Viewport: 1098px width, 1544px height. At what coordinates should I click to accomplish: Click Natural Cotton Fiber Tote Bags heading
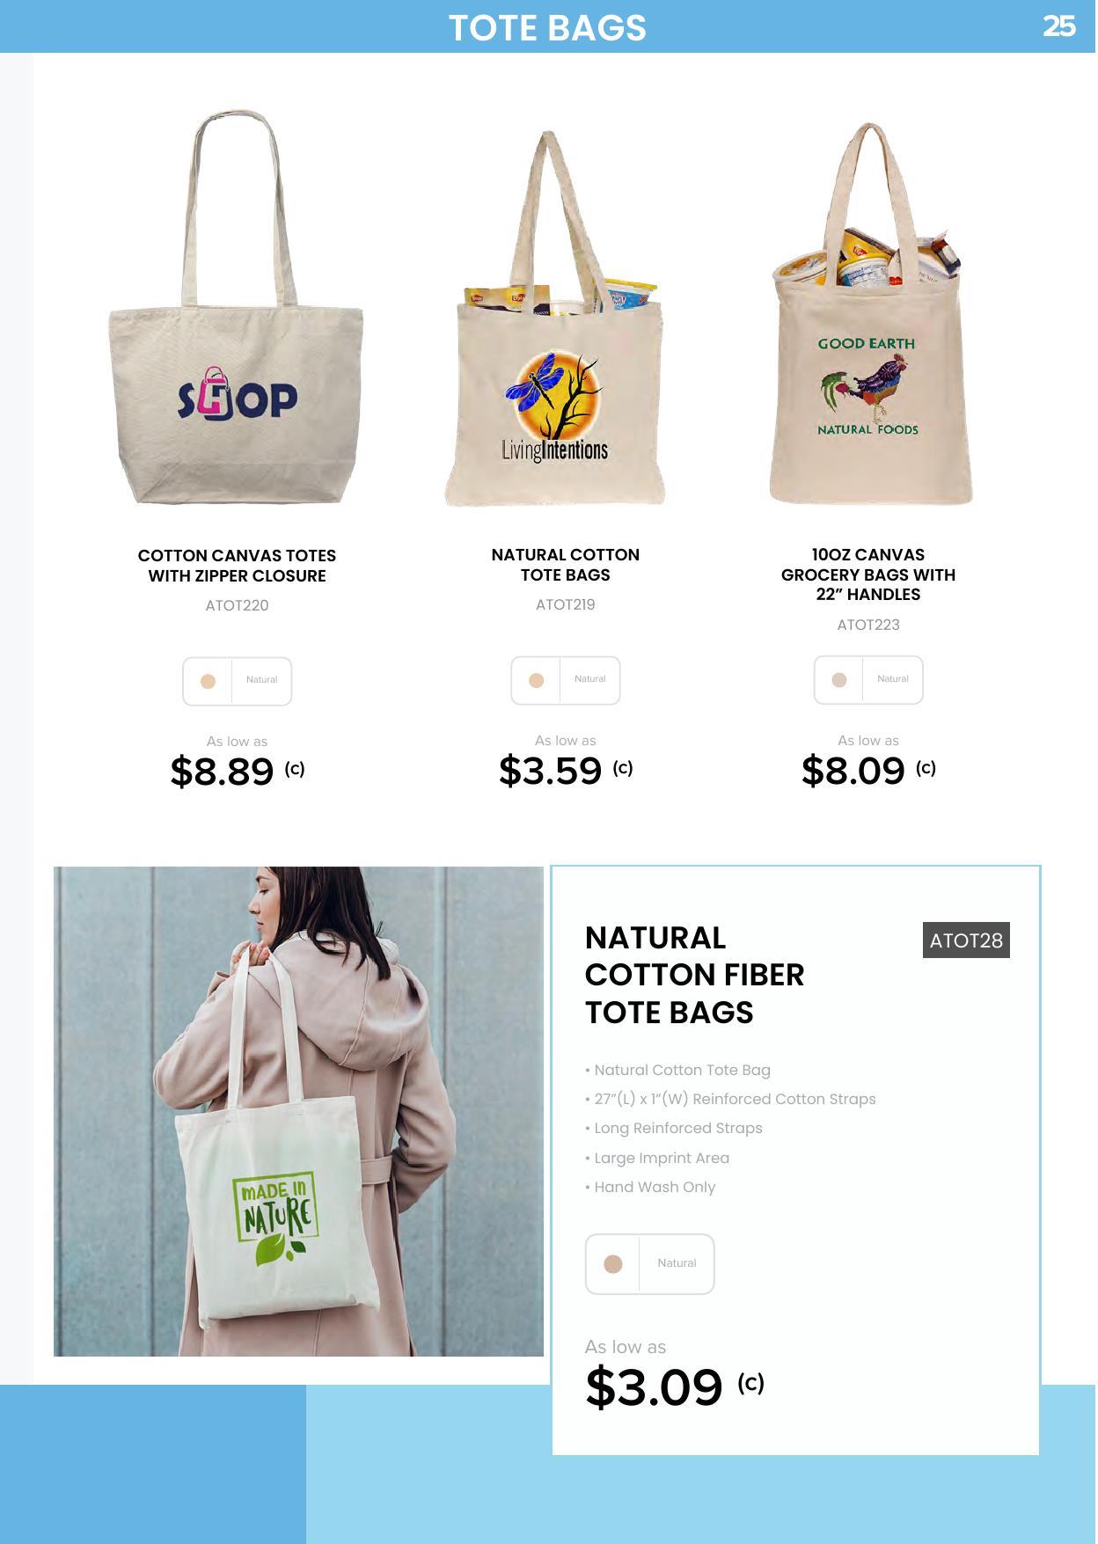(694, 975)
